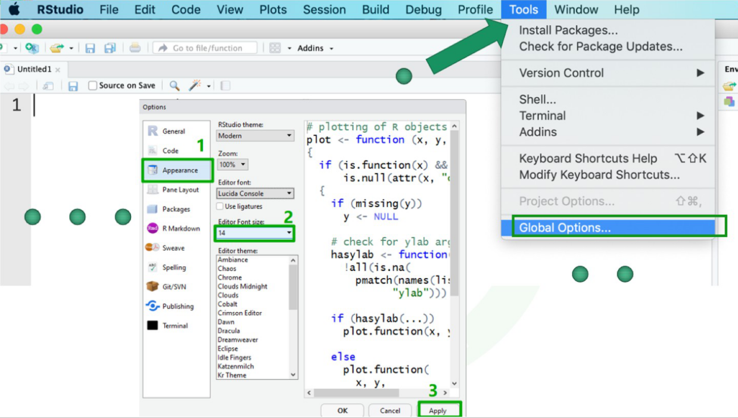
Task: Expand the code tools wand dropdown arrow
Action: click(209, 86)
